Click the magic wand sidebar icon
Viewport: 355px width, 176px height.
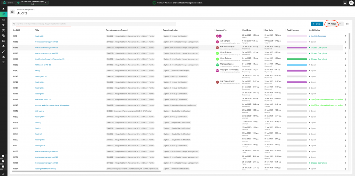(3, 51)
